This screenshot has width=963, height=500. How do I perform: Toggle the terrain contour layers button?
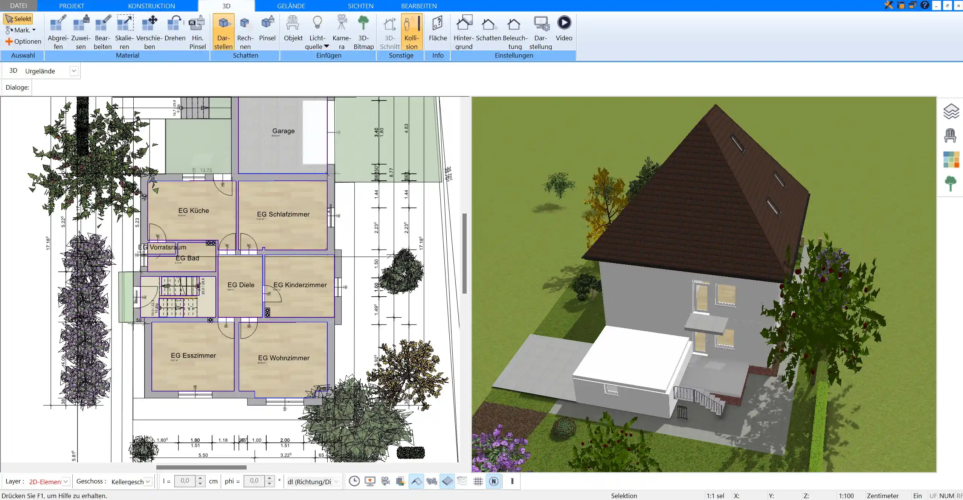[x=462, y=481]
